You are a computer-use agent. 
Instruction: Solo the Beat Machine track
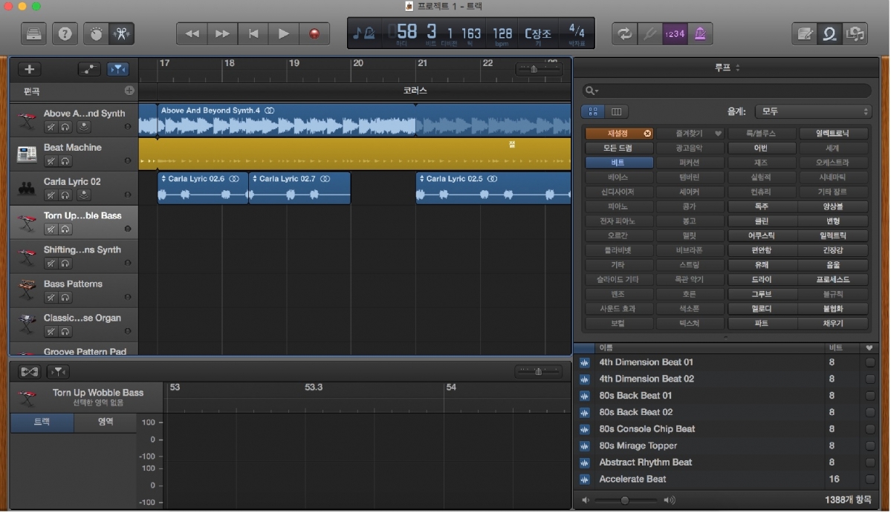point(65,161)
